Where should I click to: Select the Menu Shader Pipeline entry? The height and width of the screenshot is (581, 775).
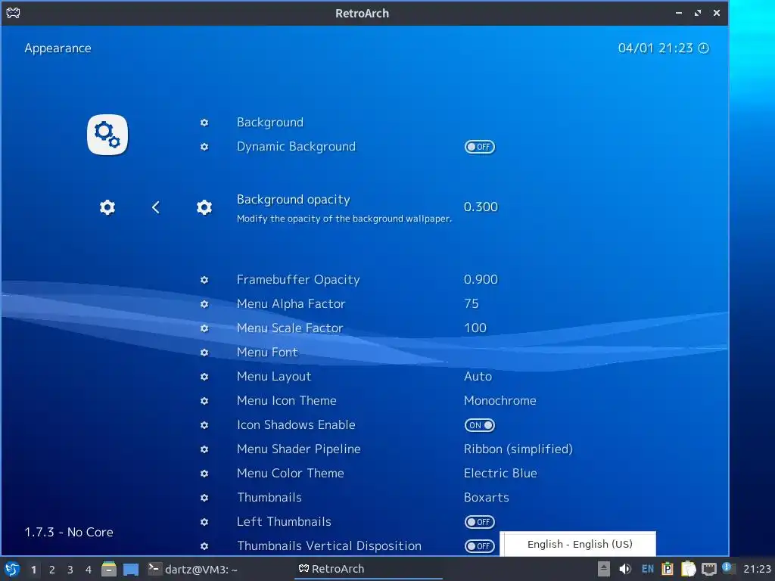coord(298,449)
